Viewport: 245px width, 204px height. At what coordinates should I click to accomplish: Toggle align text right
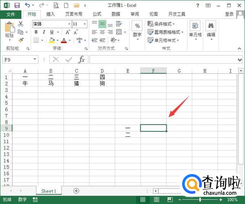[110, 32]
